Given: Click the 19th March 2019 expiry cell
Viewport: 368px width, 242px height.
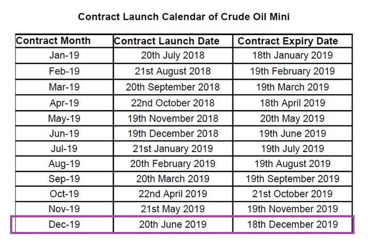Looking at the screenshot, I should (292, 87).
